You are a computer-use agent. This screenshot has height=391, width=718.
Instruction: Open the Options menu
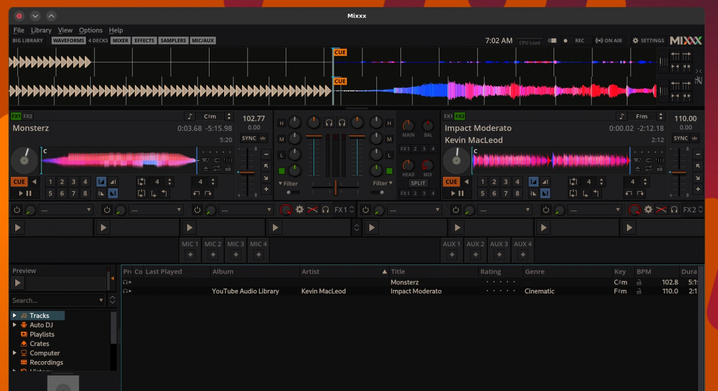pyautogui.click(x=91, y=30)
